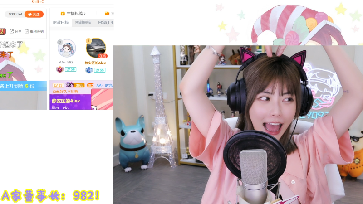This screenshot has width=363, height=204.
Task: Click rank 1 gold medal marker
Action: tap(88, 41)
